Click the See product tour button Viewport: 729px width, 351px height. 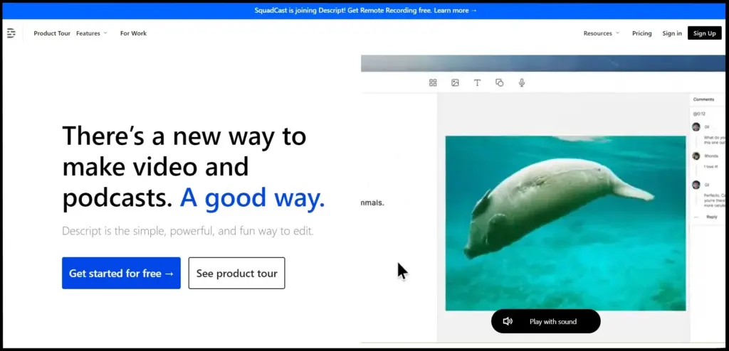point(236,274)
